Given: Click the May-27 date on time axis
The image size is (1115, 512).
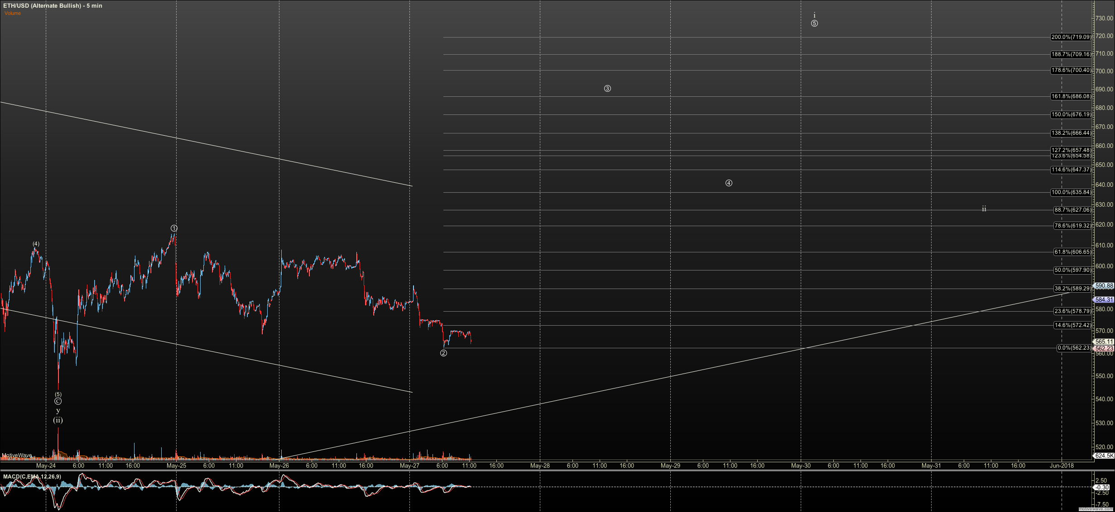Looking at the screenshot, I should coord(409,465).
